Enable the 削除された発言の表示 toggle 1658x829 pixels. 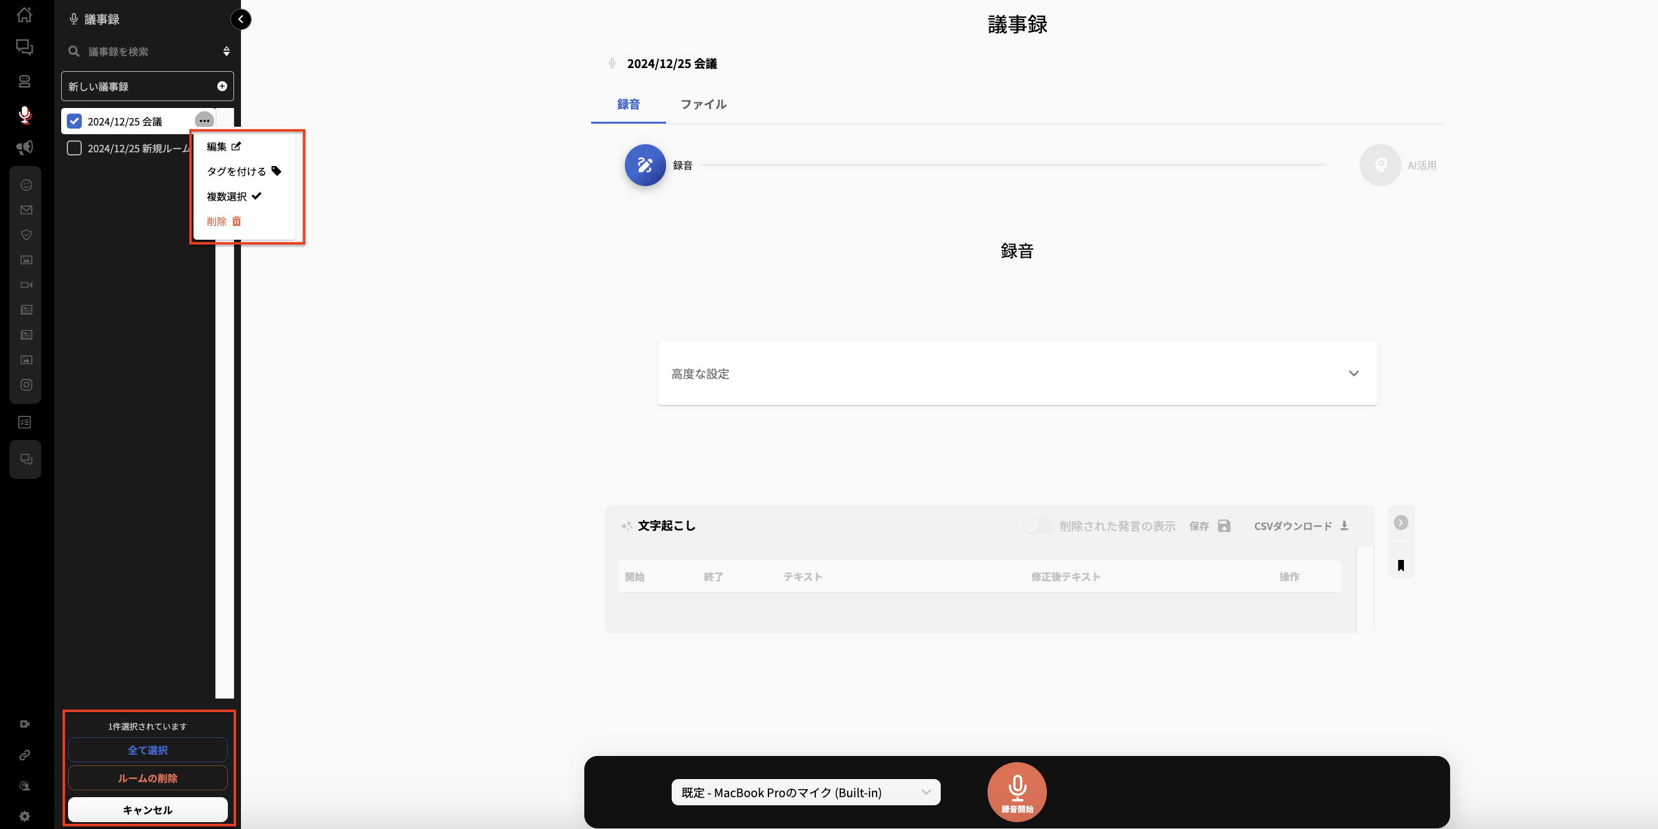tap(1036, 525)
